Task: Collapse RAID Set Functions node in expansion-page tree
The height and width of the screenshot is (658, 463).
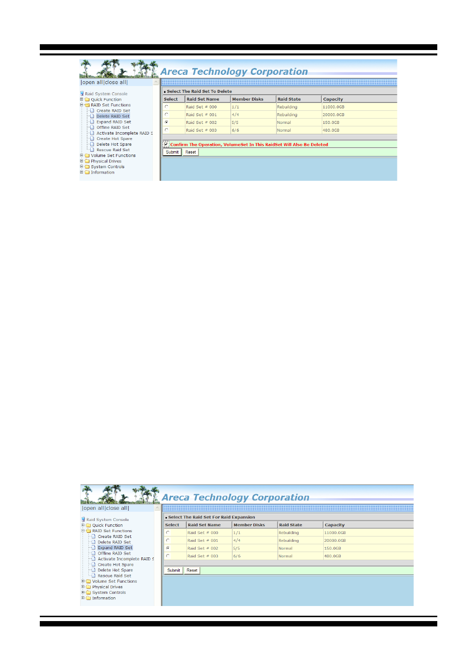Action: pos(83,531)
